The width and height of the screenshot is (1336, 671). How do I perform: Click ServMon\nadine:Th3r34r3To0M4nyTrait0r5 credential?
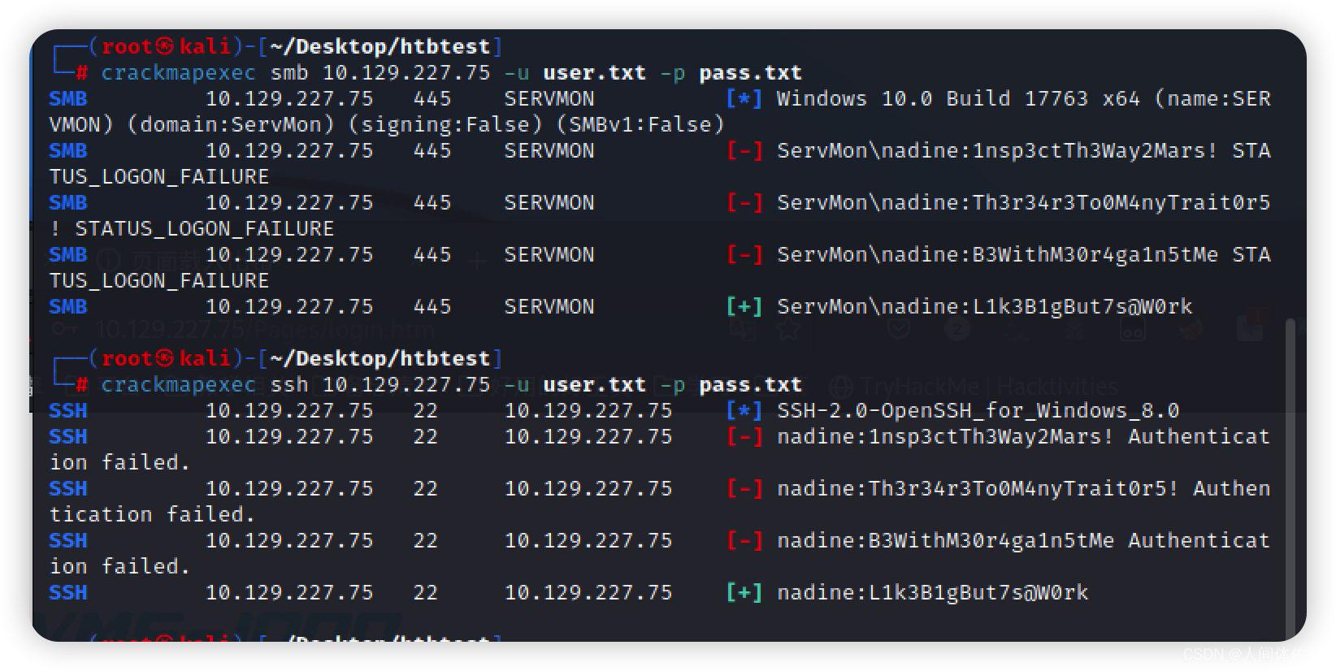(1023, 203)
